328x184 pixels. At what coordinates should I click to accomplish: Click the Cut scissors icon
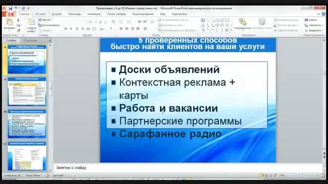pyautogui.click(x=18, y=20)
